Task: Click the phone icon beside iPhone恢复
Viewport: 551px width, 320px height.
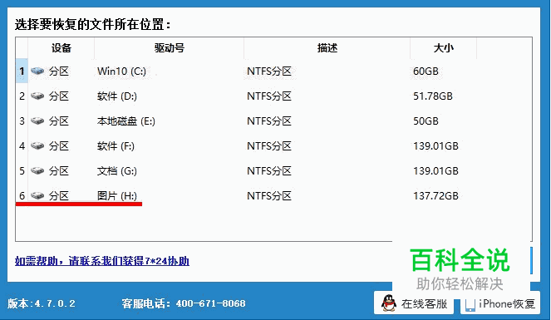Action: point(470,304)
